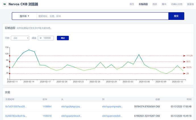Click the 111.25 red threshold arrow marker
This screenshot has width=196, height=120.
pos(184,56)
